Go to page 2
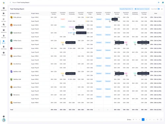This screenshot has width=165, height=124. 147,119
